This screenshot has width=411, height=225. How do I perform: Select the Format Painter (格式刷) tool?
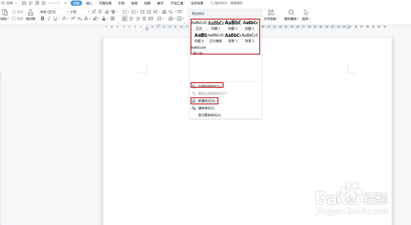tap(31, 15)
